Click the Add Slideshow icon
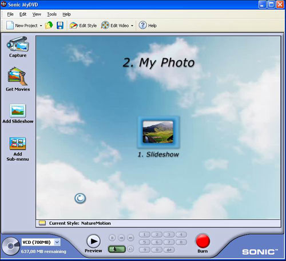This screenshot has width=286, height=261. (x=18, y=110)
